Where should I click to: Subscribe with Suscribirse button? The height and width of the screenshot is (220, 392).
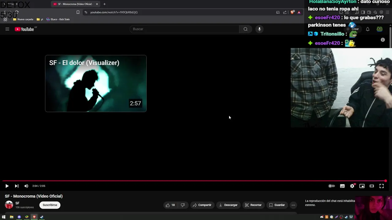pos(50,205)
